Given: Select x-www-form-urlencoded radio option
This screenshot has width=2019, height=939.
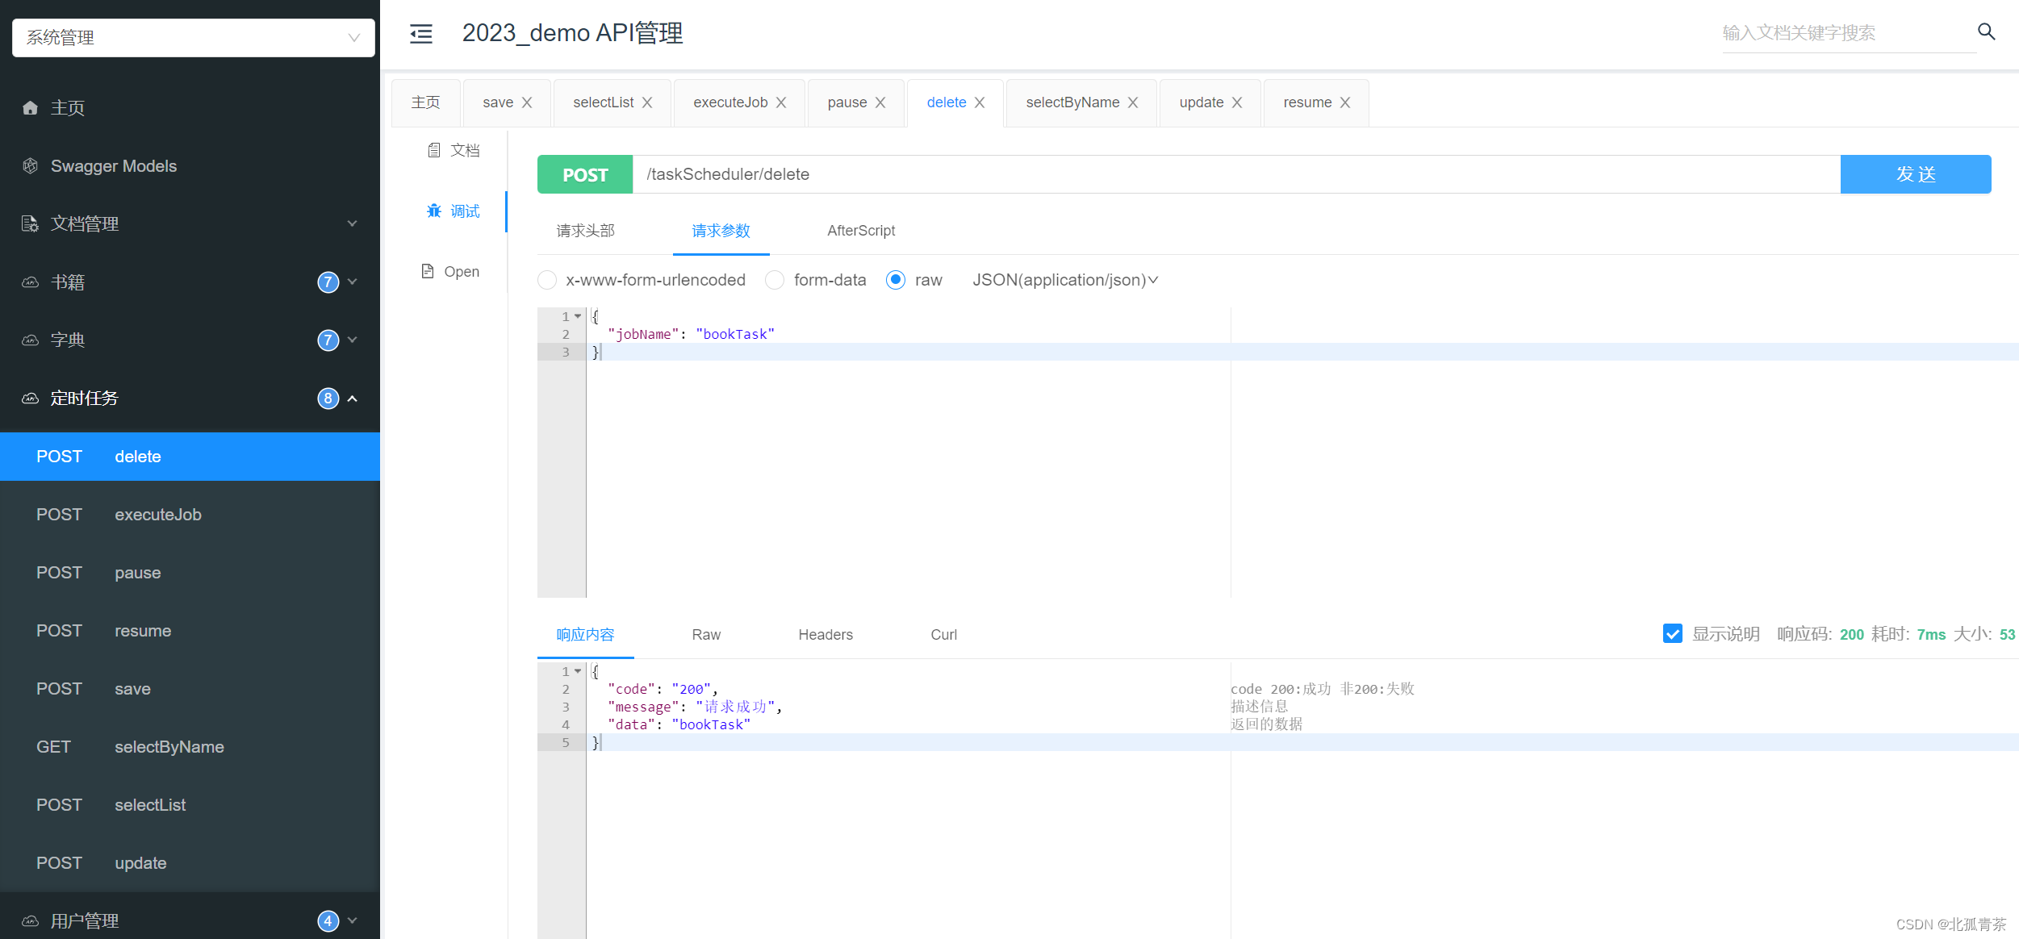Looking at the screenshot, I should pyautogui.click(x=547, y=280).
